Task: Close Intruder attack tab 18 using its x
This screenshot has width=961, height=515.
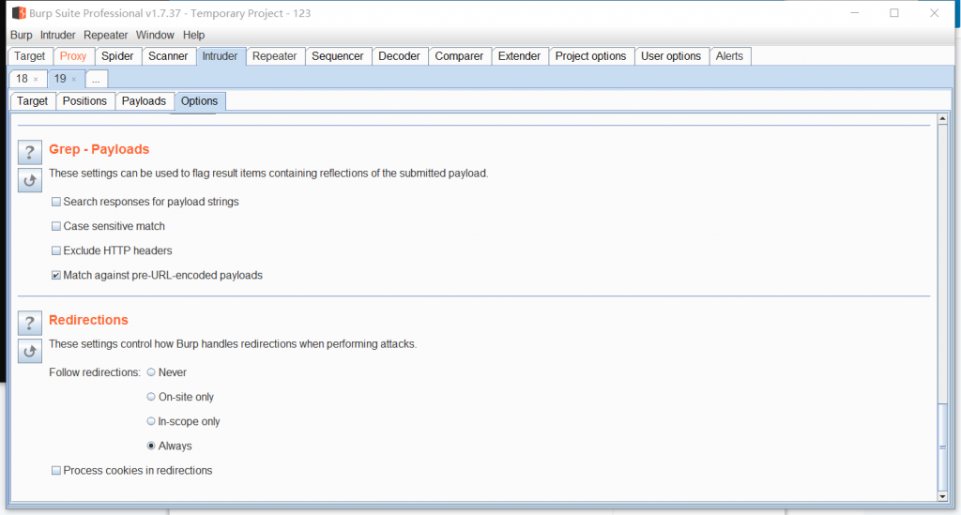Action: click(36, 79)
